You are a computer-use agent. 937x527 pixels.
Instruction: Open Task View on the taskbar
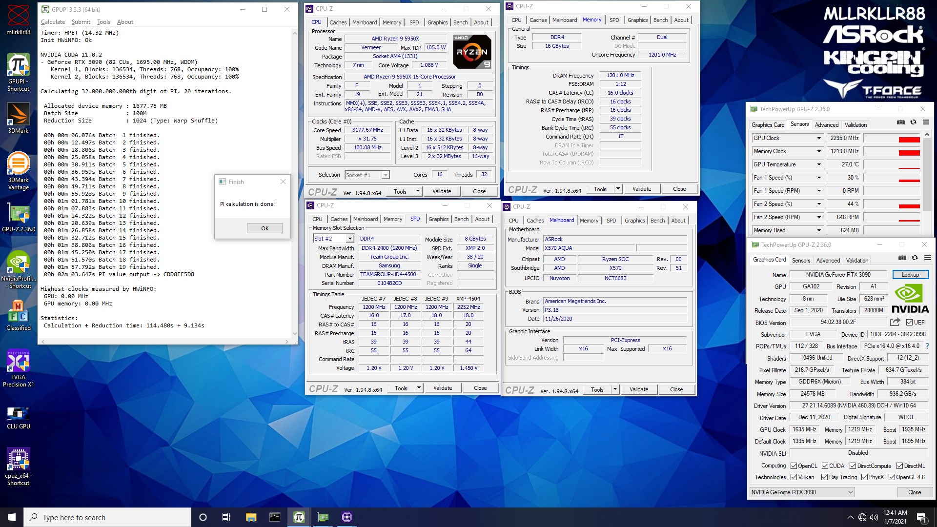click(x=226, y=517)
